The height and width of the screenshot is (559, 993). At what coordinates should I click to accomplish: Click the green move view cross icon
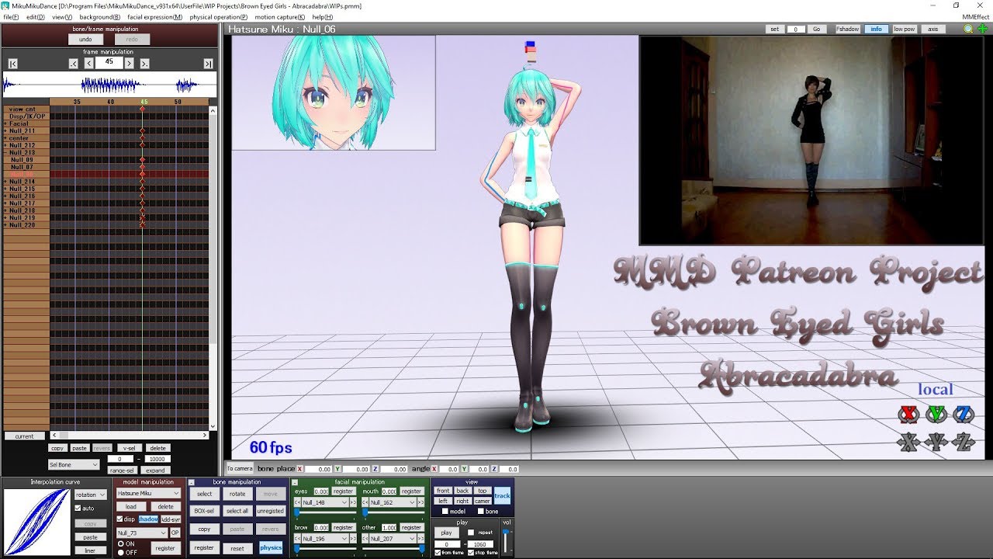tap(982, 29)
